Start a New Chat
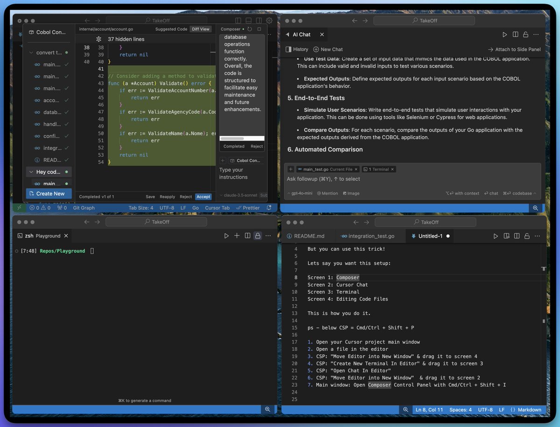 [x=328, y=49]
